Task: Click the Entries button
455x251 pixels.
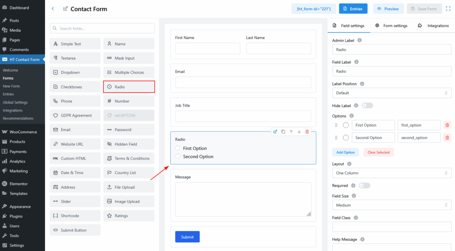Action: (353, 8)
